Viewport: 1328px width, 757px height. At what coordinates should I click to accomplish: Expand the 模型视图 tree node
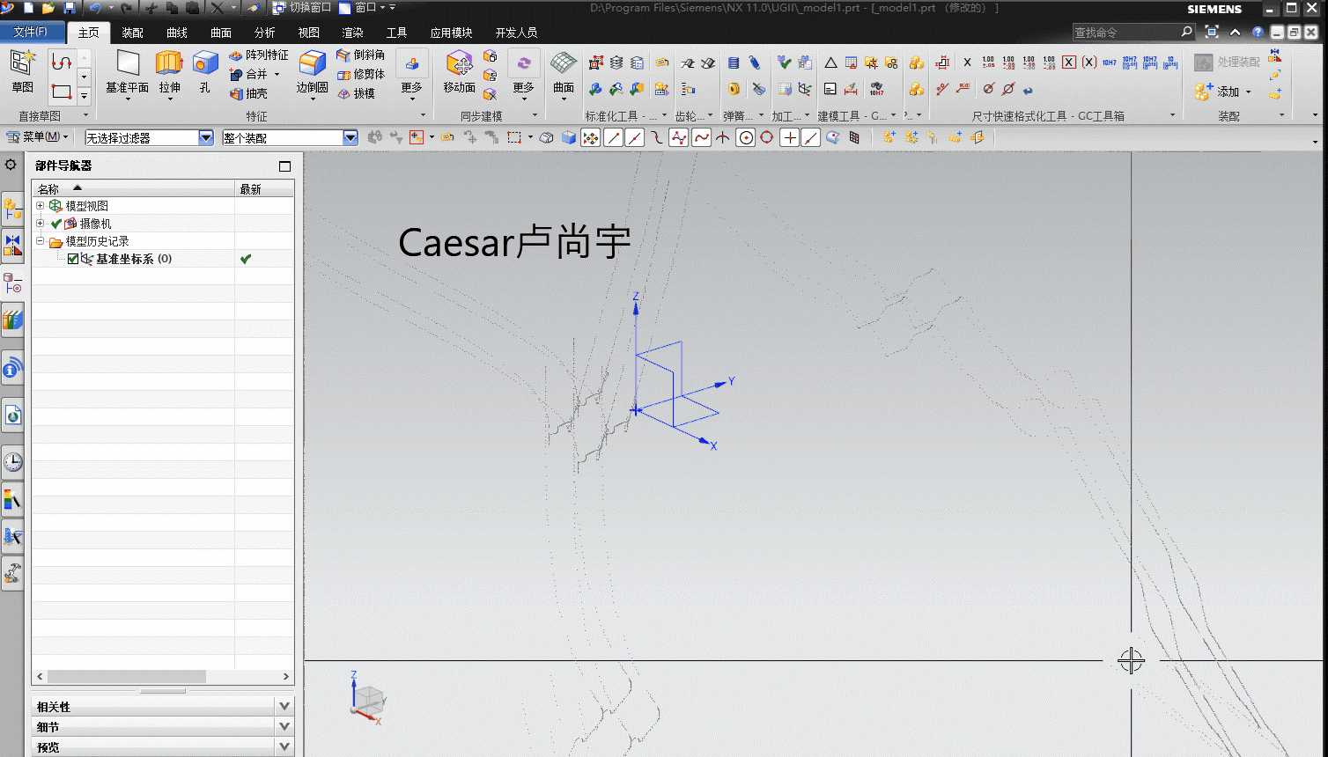pyautogui.click(x=40, y=206)
